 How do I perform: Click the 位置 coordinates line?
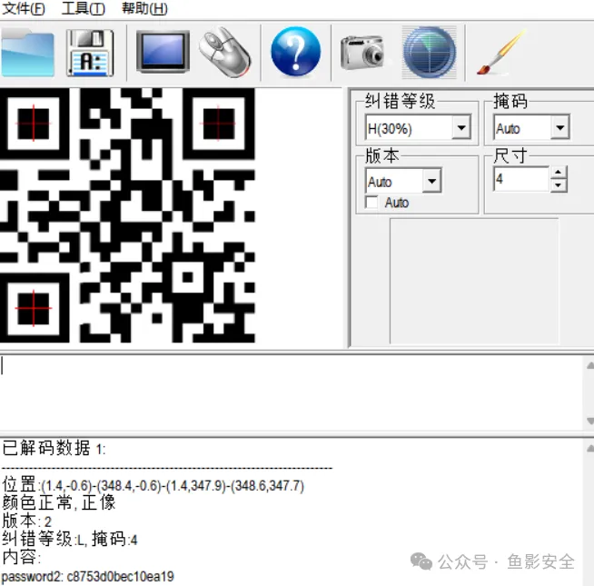pyautogui.click(x=153, y=485)
